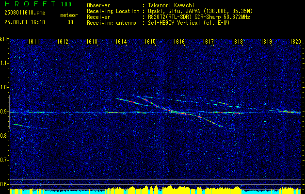Click the 1613 time axis marker
Viewport: 305px width, 194px height.
(x=92, y=42)
